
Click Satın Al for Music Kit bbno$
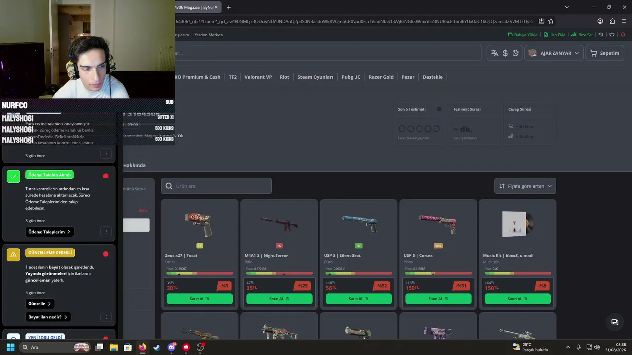[517, 298]
